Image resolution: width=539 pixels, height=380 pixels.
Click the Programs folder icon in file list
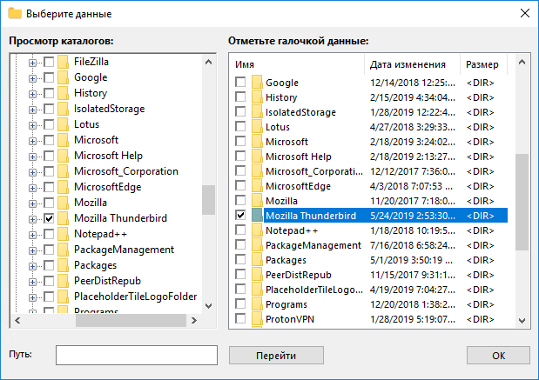coord(257,304)
